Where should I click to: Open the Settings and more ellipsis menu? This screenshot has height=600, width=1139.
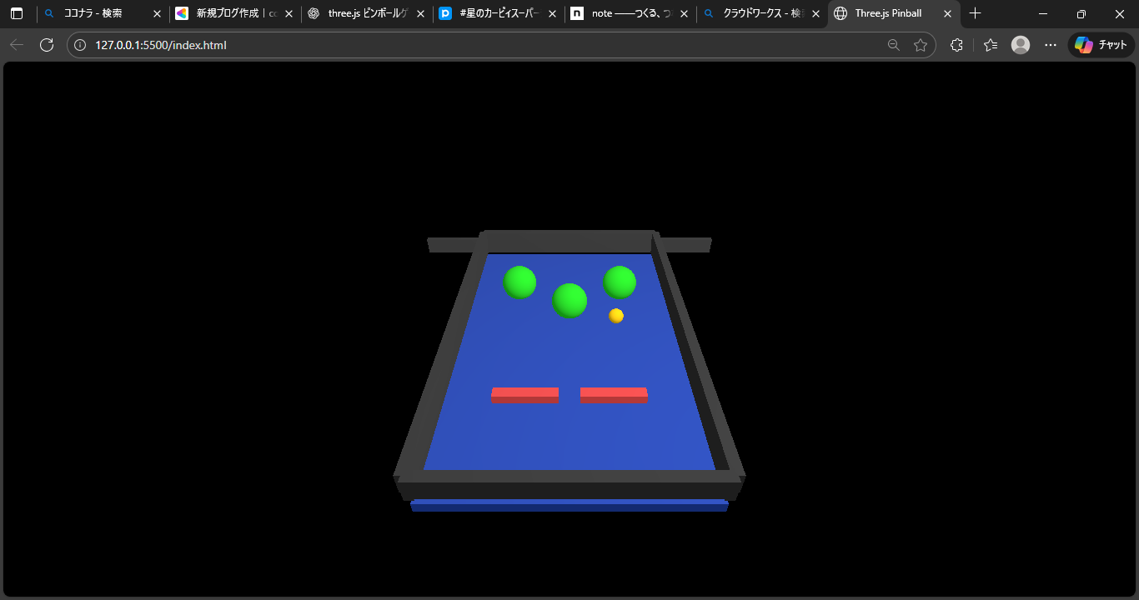1051,45
